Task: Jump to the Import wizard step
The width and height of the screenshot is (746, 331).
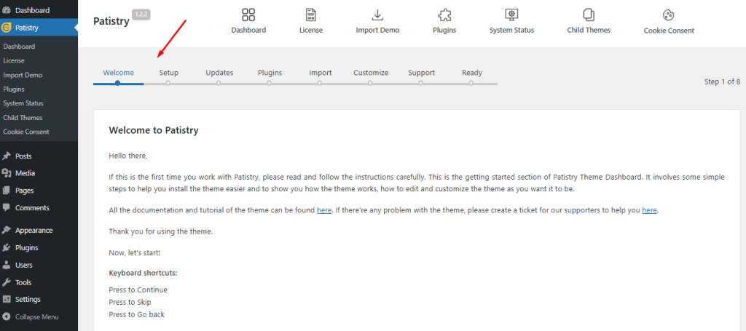Action: [x=321, y=73]
